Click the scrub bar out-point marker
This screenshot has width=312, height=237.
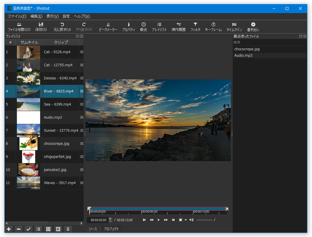click(227, 209)
